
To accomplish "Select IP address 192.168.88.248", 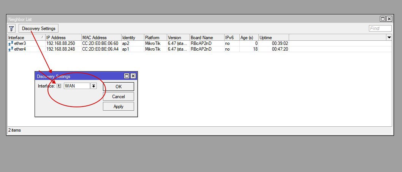I will [x=60, y=49].
